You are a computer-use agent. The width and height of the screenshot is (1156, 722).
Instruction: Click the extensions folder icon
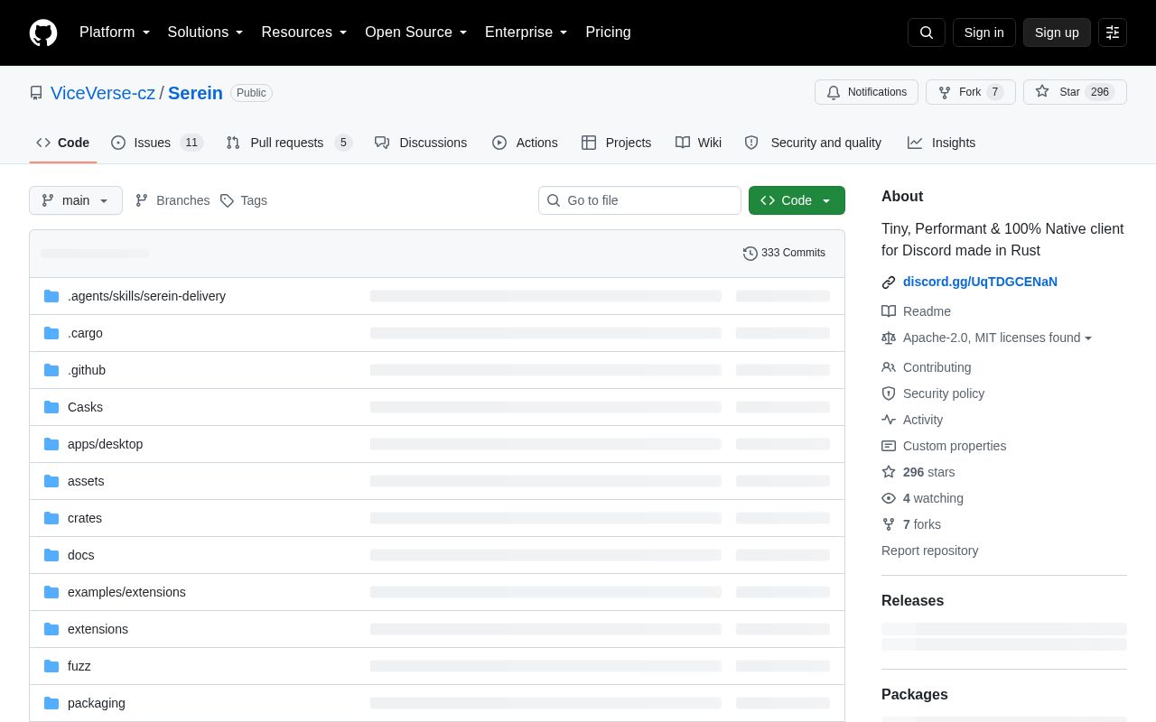[x=51, y=629]
